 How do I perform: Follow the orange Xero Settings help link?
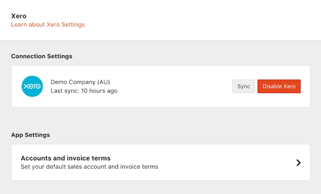48,24
